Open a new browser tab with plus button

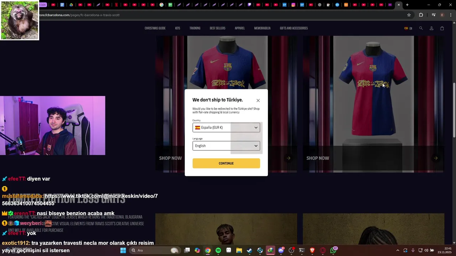click(x=407, y=5)
